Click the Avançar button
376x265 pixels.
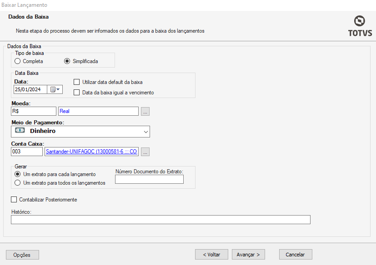click(248, 255)
